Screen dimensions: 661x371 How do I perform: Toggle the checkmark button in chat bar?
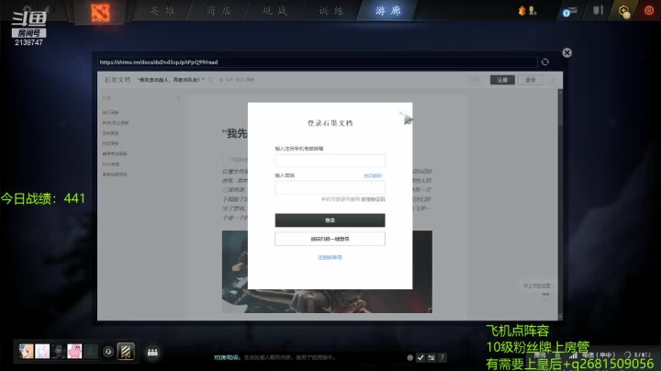[x=420, y=357]
